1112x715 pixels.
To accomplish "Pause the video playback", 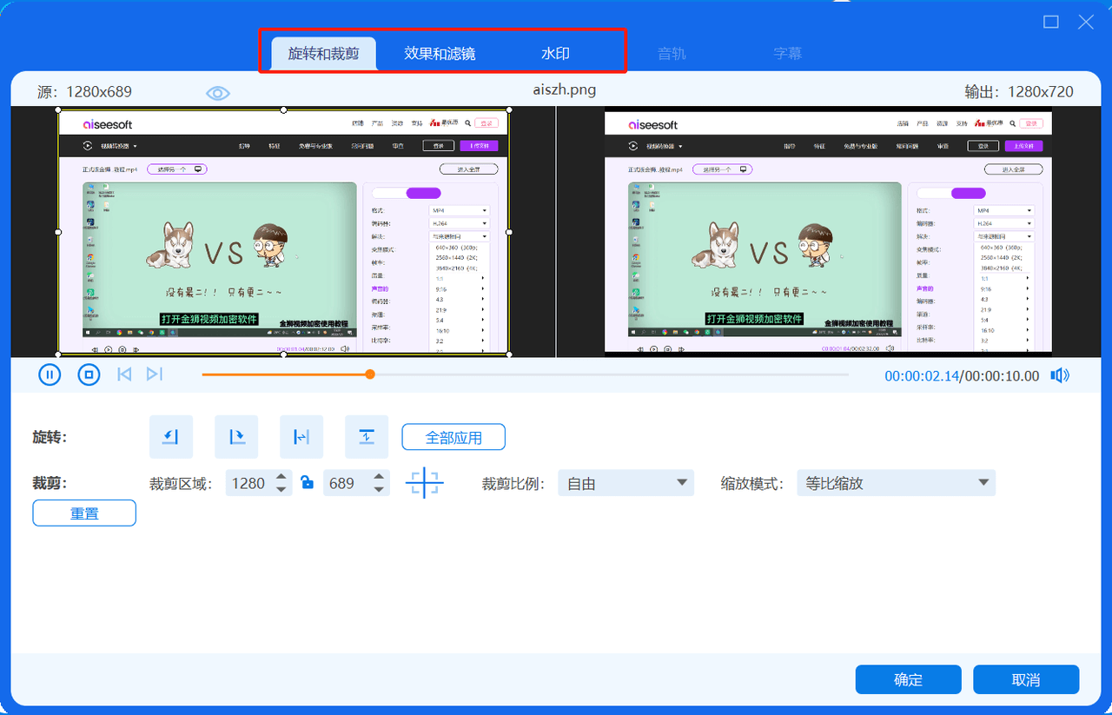I will 50,374.
